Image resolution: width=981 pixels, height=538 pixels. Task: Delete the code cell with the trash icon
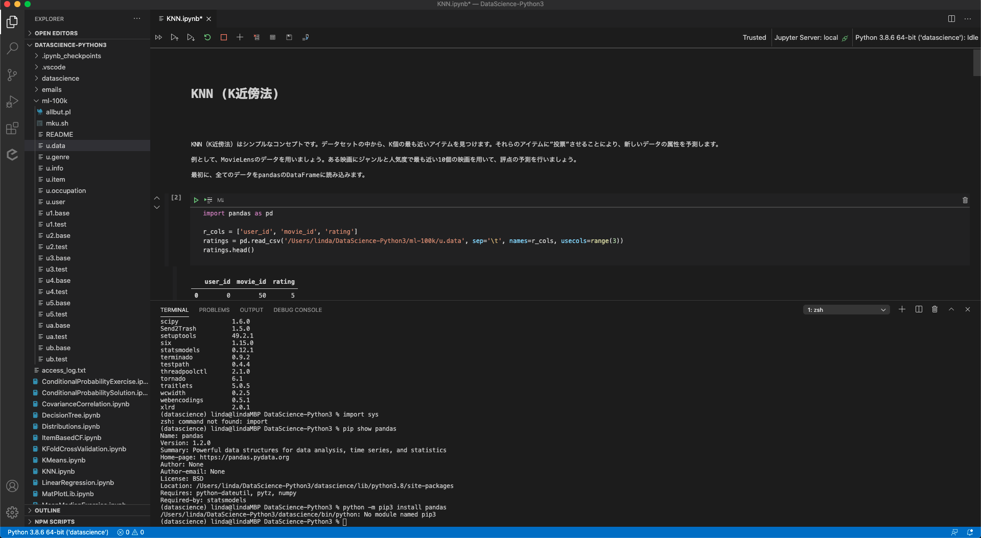coord(965,200)
